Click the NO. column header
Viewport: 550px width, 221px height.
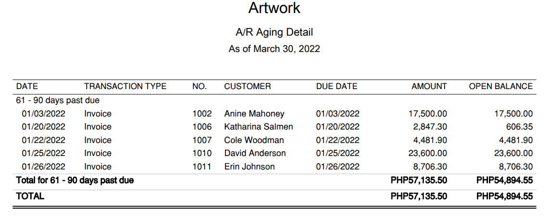coord(200,86)
